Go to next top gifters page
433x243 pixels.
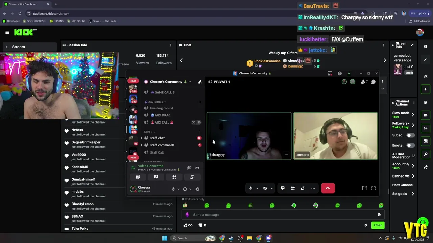pos(385,60)
